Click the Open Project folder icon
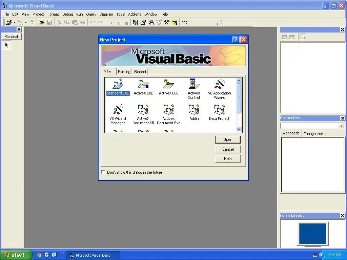This screenshot has width=347, height=260. [41, 22]
